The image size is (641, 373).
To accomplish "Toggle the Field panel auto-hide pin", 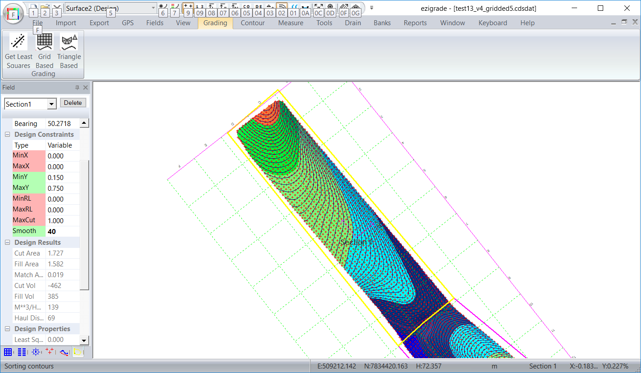I will point(77,87).
